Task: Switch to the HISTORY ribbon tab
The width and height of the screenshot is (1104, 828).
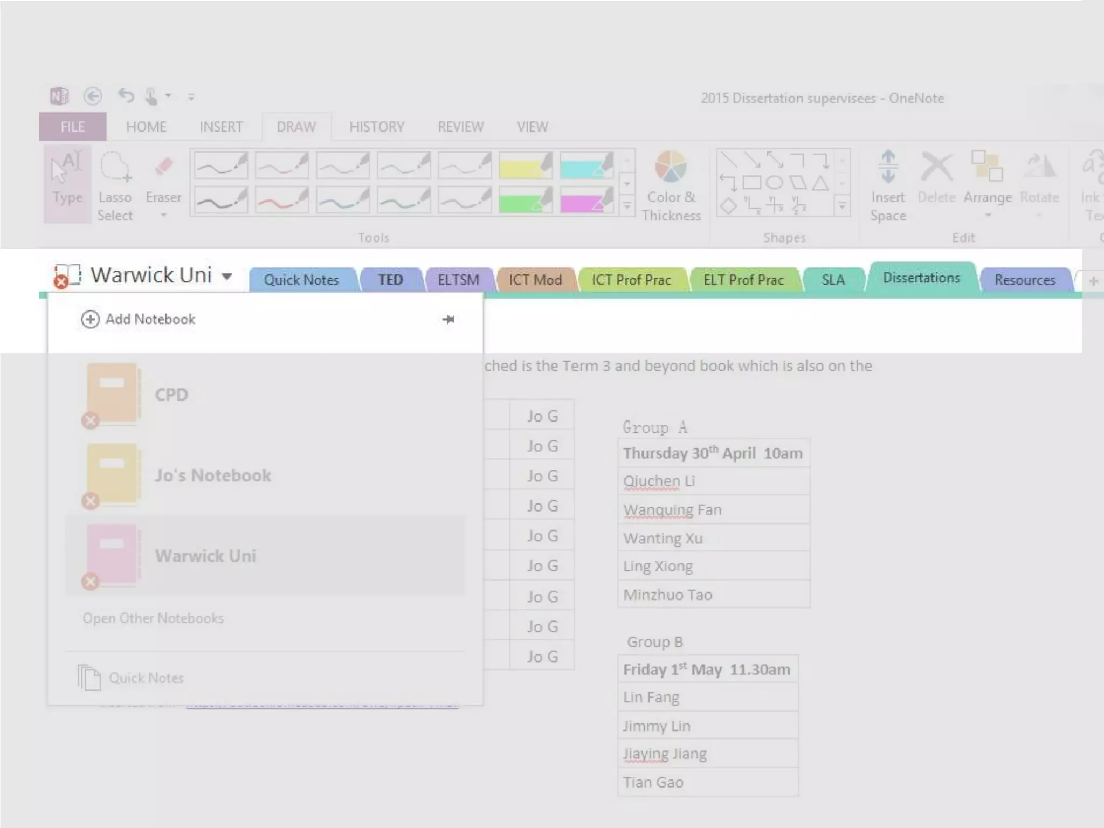Action: coord(376,127)
